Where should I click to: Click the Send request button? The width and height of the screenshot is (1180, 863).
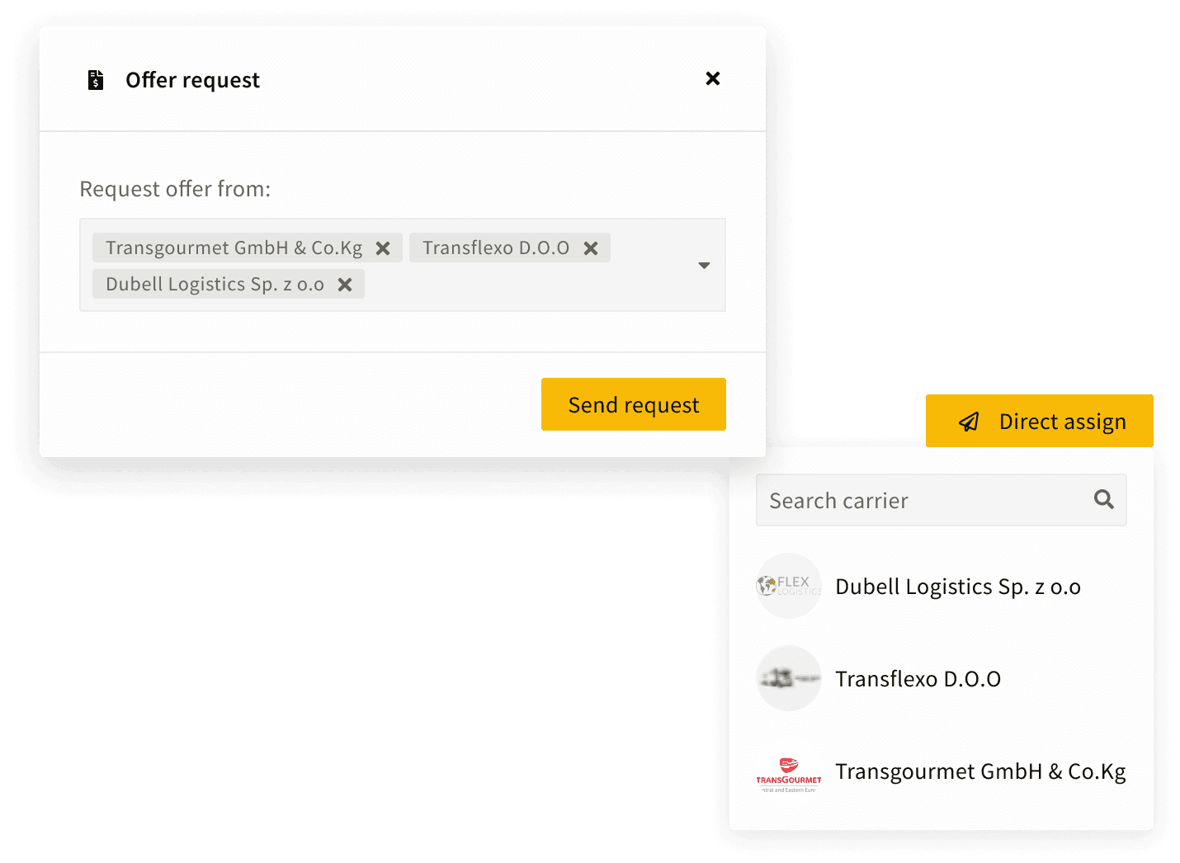click(633, 404)
